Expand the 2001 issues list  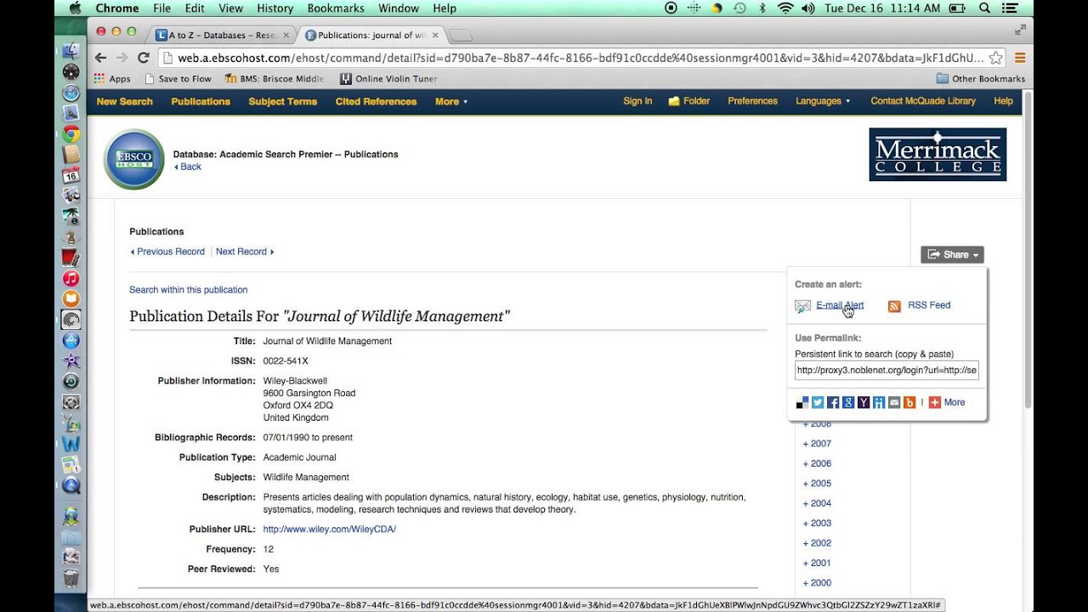point(817,563)
